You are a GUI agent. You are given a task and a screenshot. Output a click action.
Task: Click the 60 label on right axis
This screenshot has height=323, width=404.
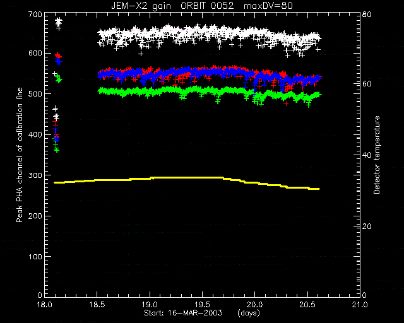click(367, 84)
